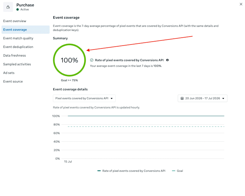Viewport: 245px width, 196px height.
Task: Select the Event coverage tab
Action: [x=26, y=30]
